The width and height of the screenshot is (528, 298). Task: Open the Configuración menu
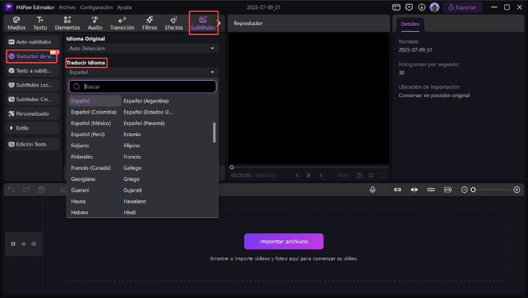pos(96,7)
